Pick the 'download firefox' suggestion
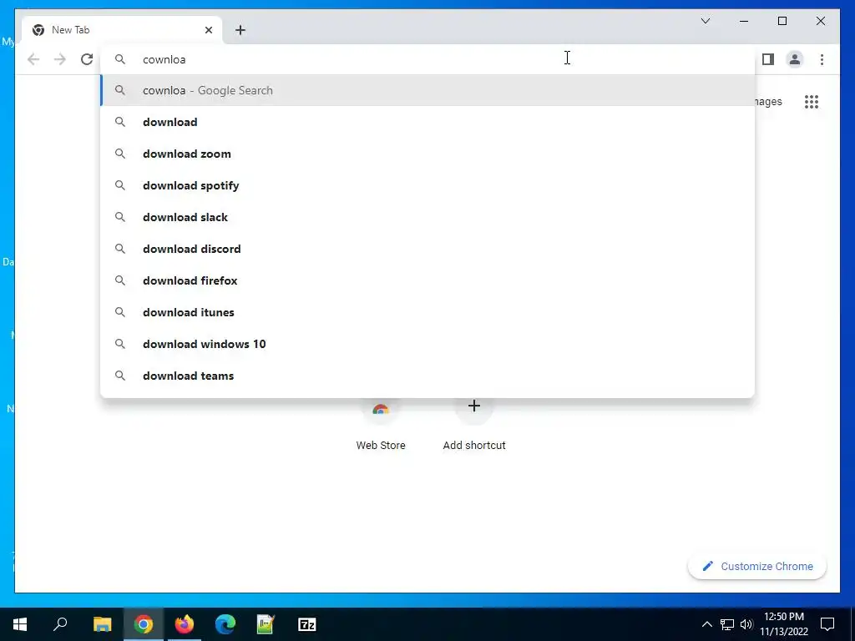The image size is (855, 641). [x=427, y=280]
